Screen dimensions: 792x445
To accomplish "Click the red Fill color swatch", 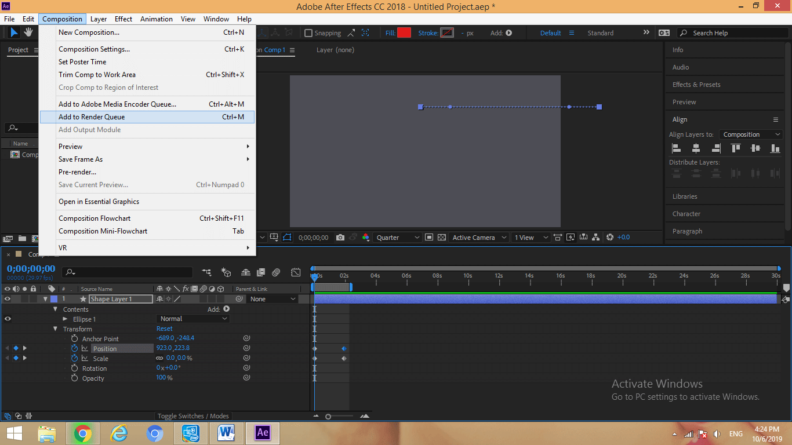I will coord(404,33).
